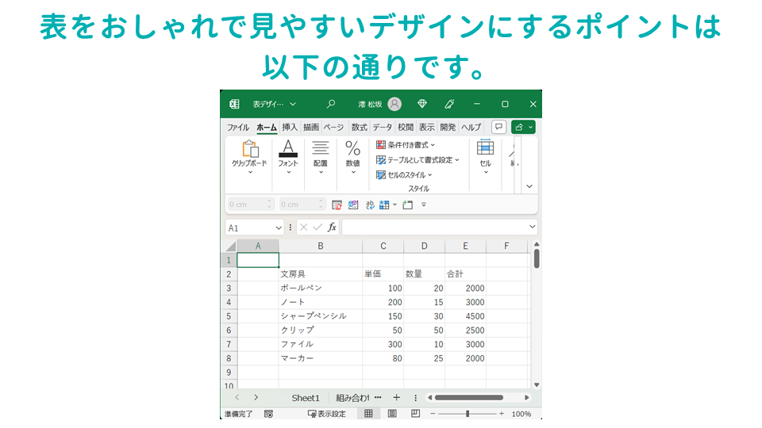Select column B header

coord(320,246)
